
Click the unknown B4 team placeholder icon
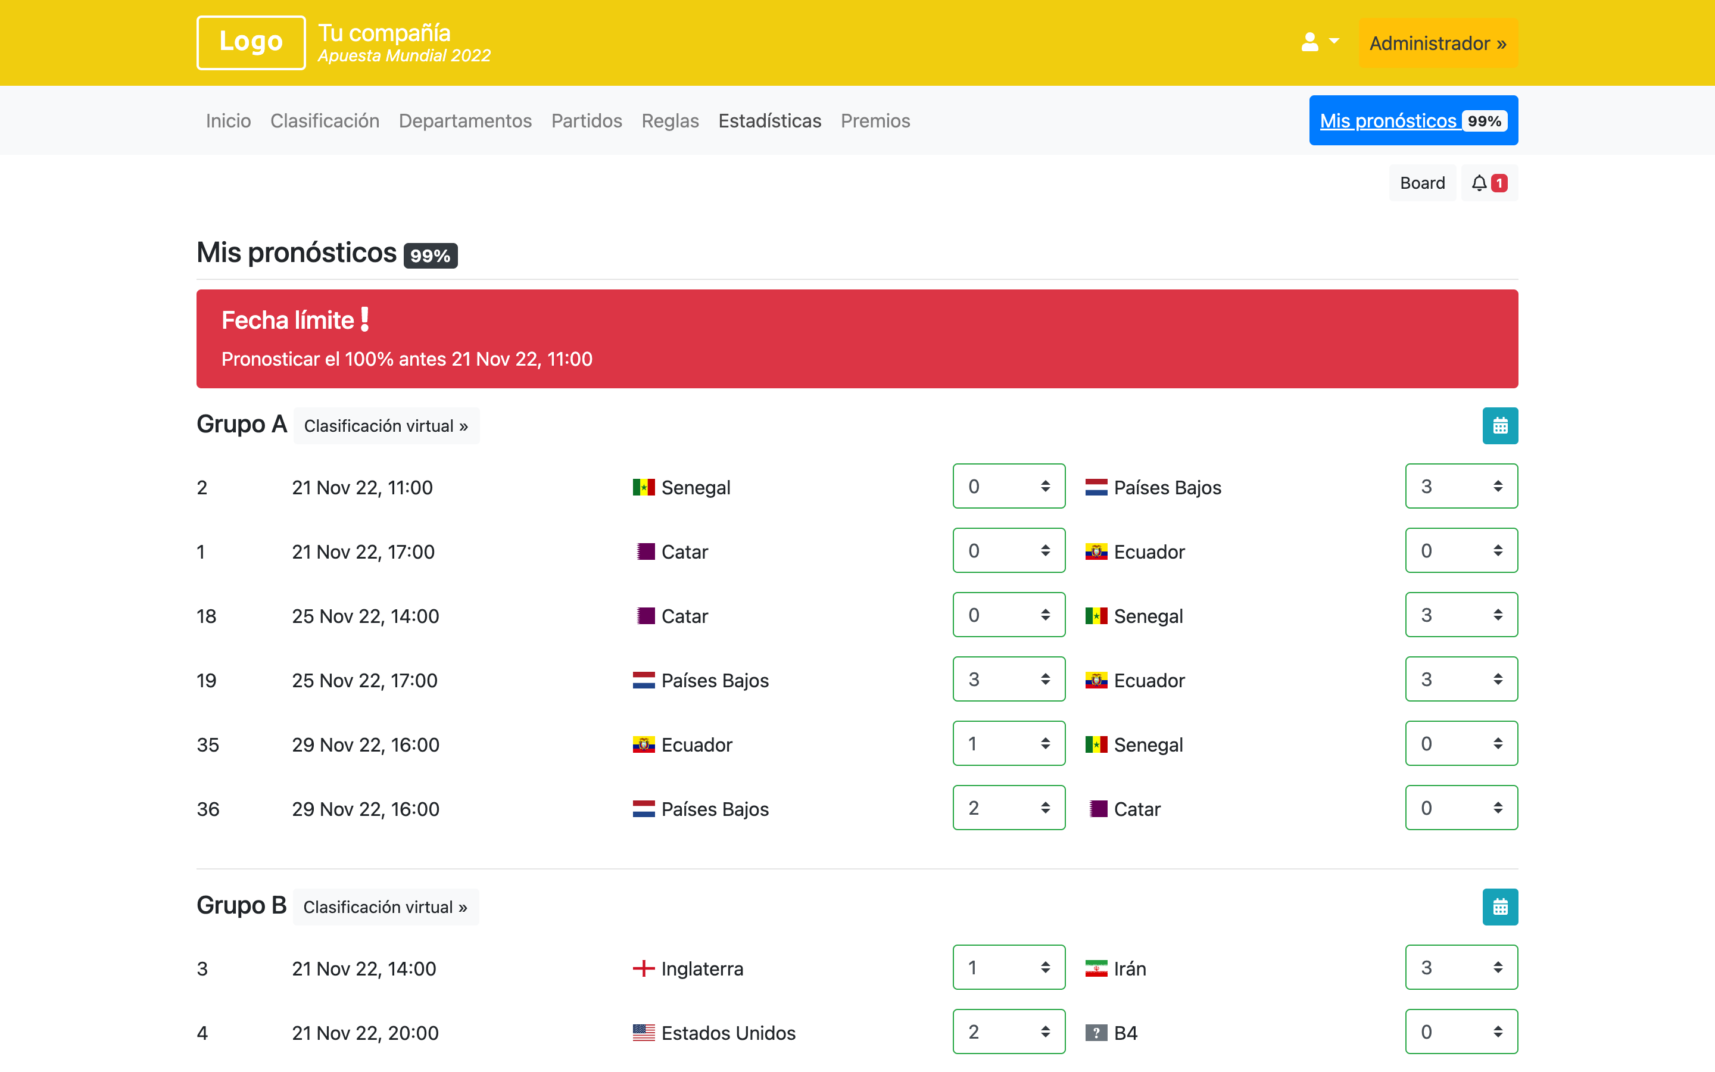point(1096,1033)
